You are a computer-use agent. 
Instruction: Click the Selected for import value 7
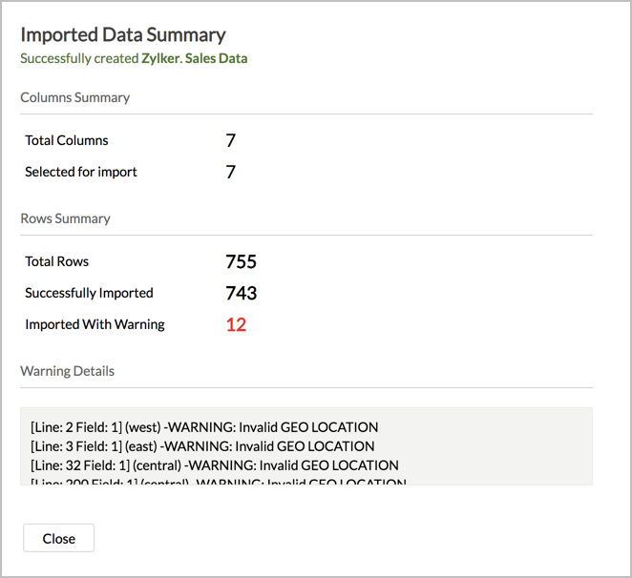[231, 172]
